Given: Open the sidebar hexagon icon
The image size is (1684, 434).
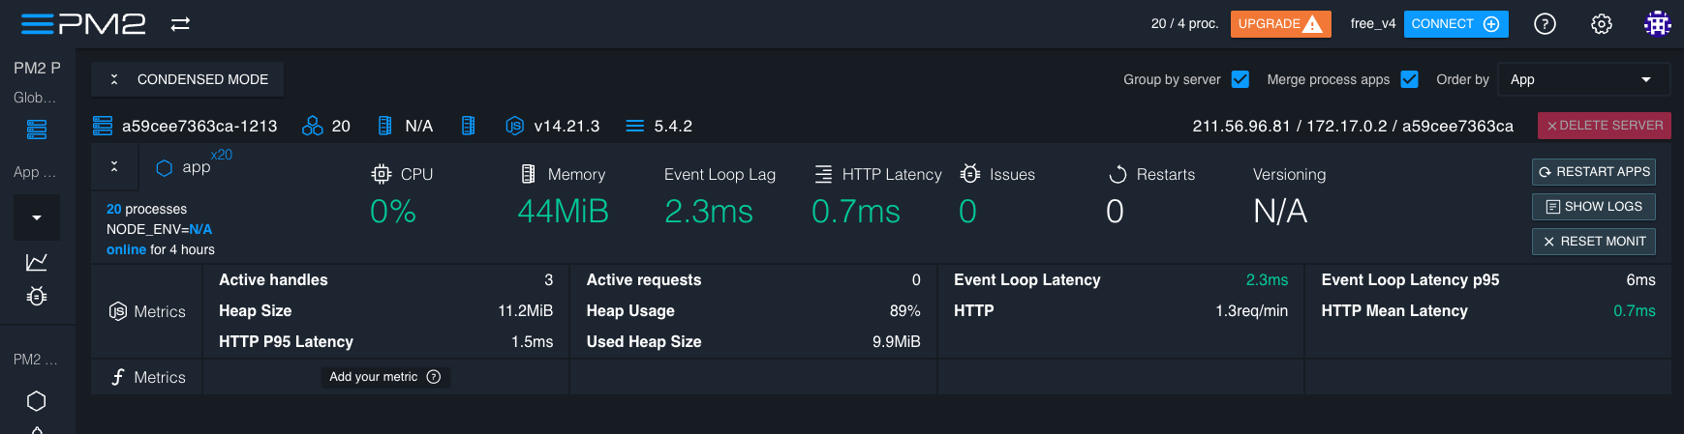Looking at the screenshot, I should pyautogui.click(x=37, y=401).
